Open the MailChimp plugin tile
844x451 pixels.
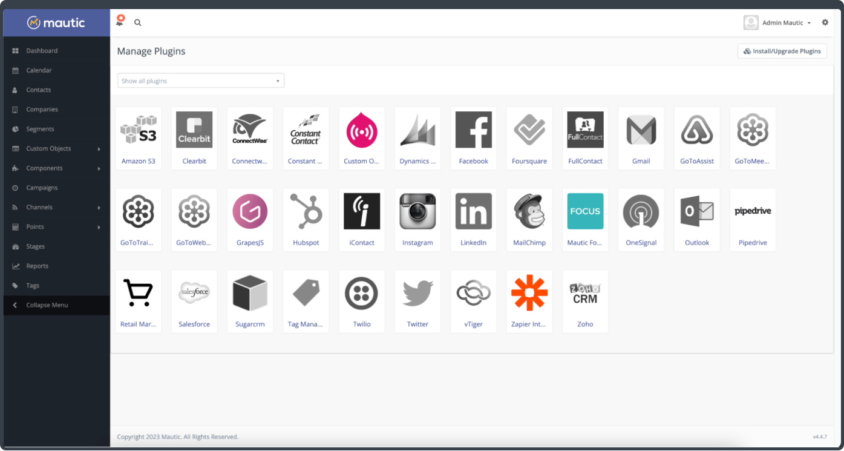pyautogui.click(x=529, y=219)
